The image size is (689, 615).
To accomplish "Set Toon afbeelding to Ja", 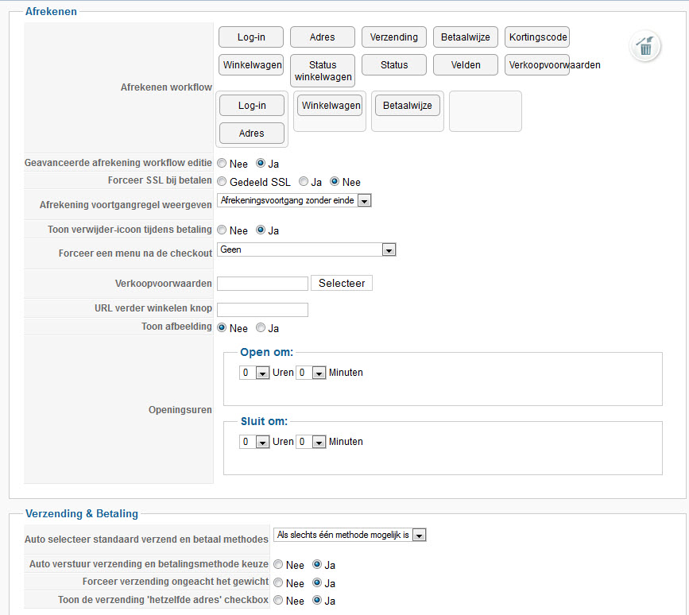I will pos(261,328).
